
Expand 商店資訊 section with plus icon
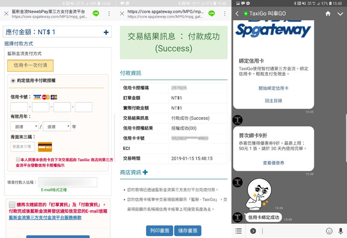pos(145,172)
